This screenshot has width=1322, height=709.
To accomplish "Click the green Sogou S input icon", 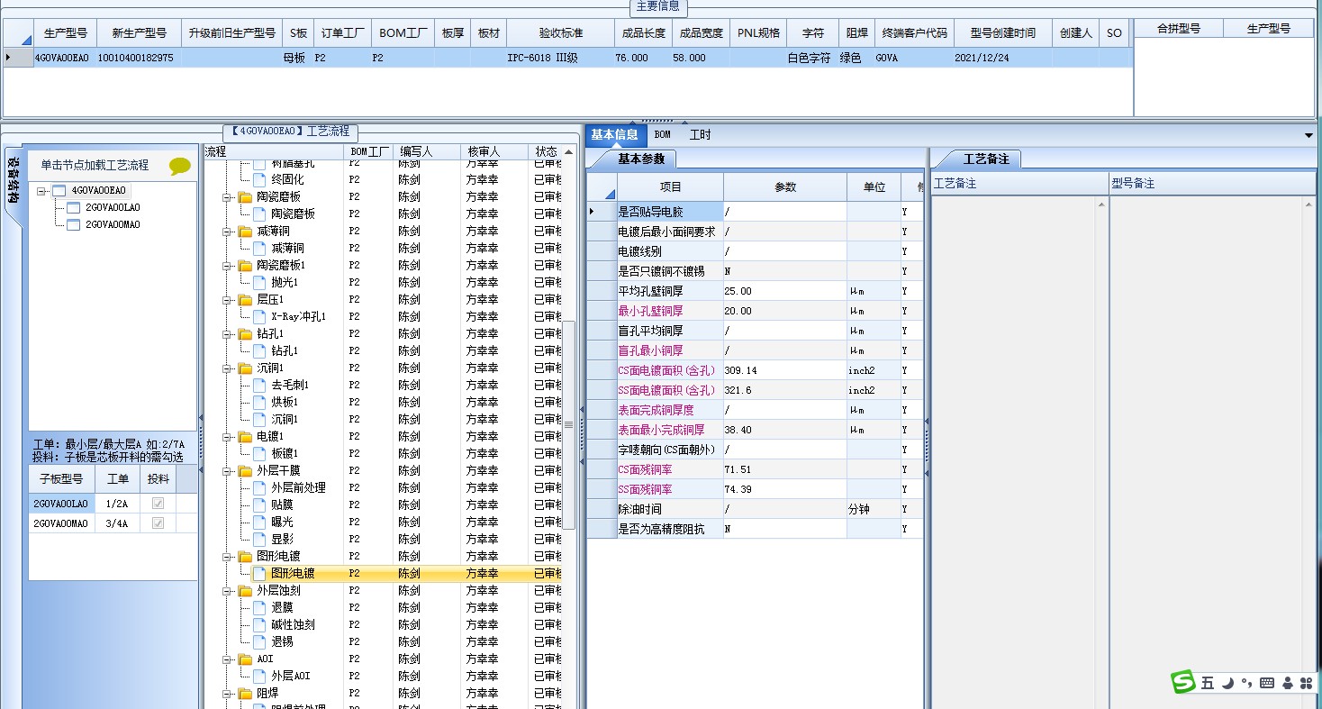I will tap(1183, 683).
